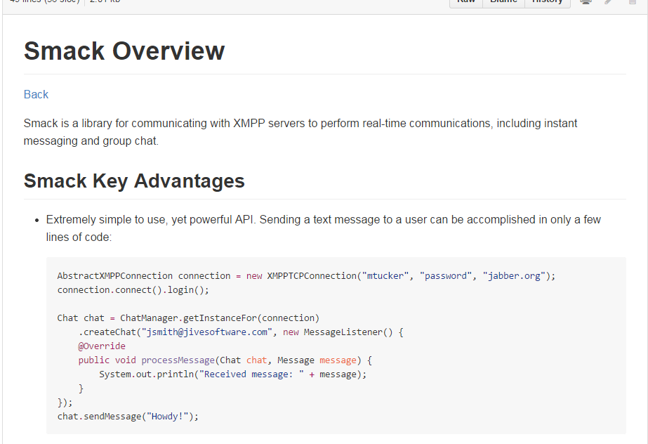Click the Raw button
The image size is (648, 444).
pyautogui.click(x=466, y=2)
